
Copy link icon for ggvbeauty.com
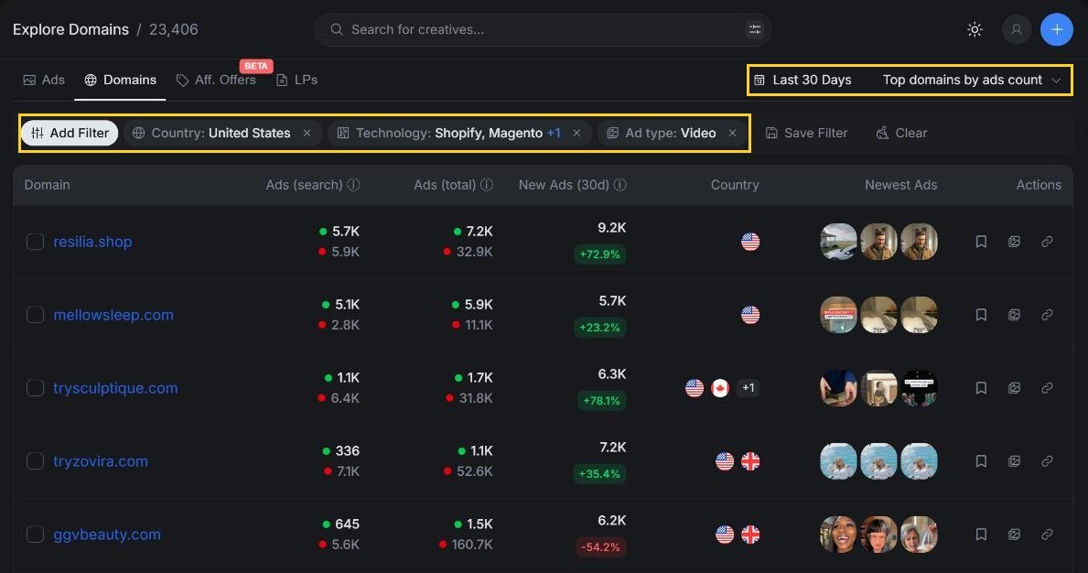click(1047, 535)
